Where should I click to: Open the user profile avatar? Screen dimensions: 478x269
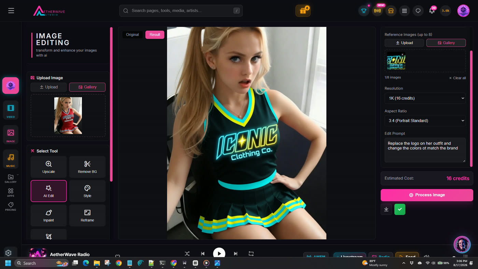(x=463, y=11)
